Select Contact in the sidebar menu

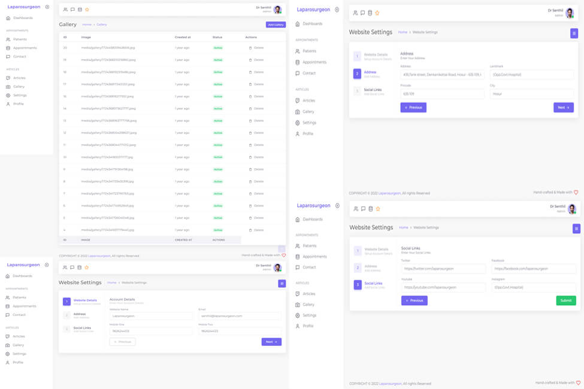(x=20, y=57)
